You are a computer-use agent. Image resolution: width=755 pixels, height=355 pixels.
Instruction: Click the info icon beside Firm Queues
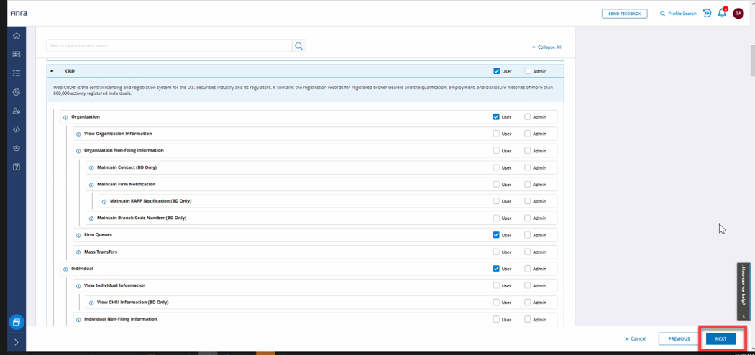[x=78, y=235]
